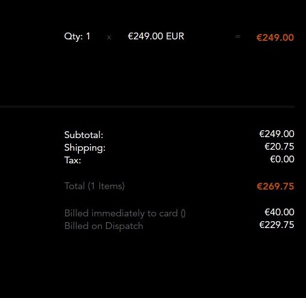Image resolution: width=306 pixels, height=298 pixels.
Task: Click the Billed on Dispatch label
Action: point(104,226)
